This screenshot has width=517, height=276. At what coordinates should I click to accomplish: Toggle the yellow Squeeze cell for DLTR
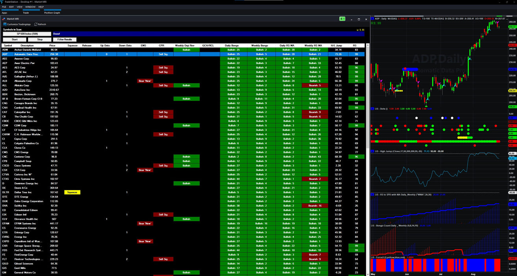tap(72, 192)
